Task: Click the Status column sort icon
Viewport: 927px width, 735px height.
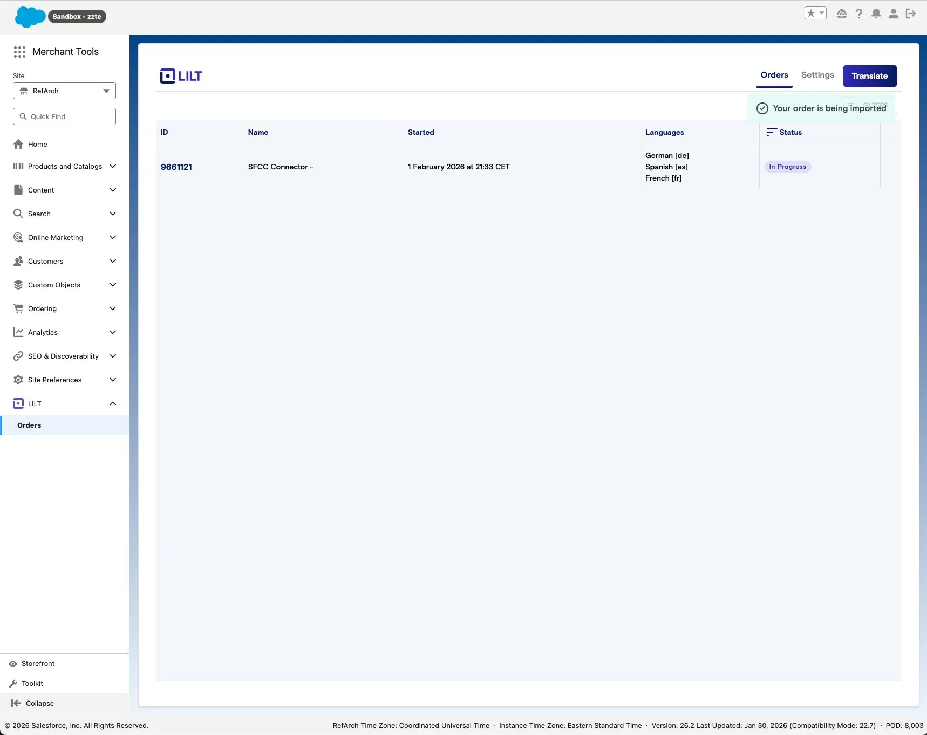Action: 771,132
